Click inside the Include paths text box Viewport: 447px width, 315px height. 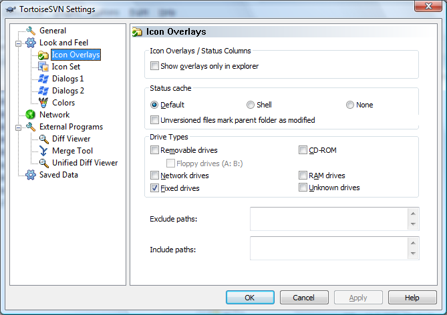point(329,248)
